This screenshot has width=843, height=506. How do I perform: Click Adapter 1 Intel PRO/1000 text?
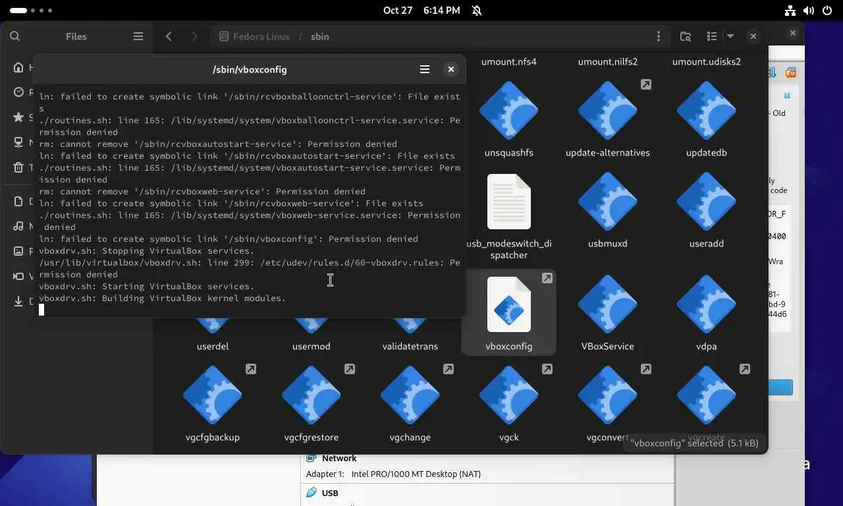pos(393,474)
